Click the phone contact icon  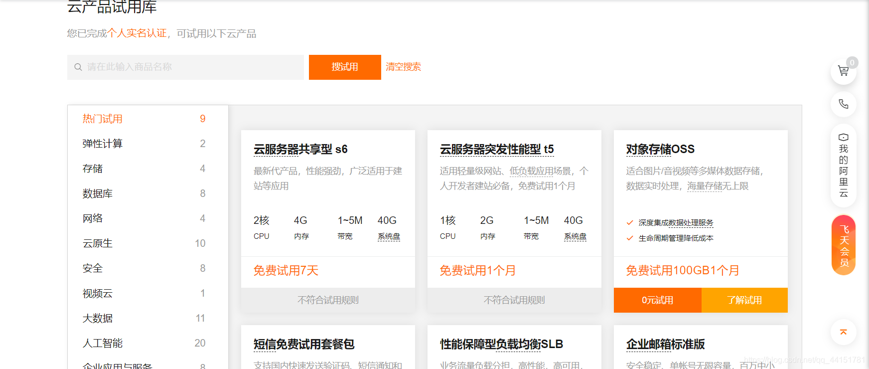[x=843, y=104]
